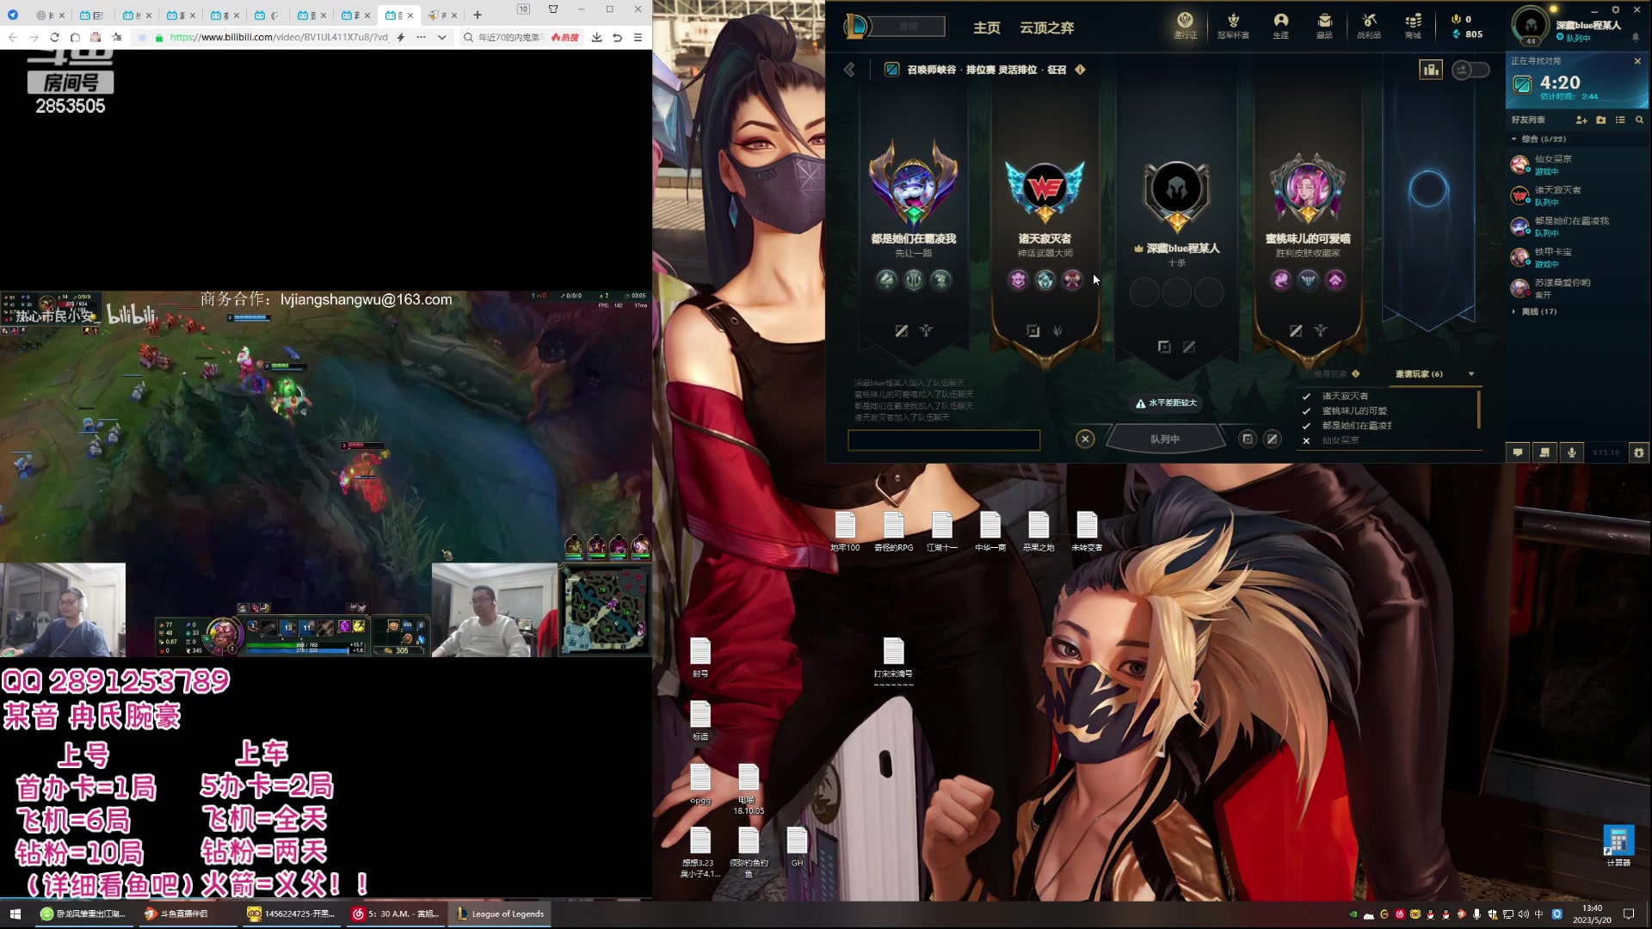Click the friends list view options icon
Viewport: 1652px width, 929px height.
click(x=1620, y=120)
